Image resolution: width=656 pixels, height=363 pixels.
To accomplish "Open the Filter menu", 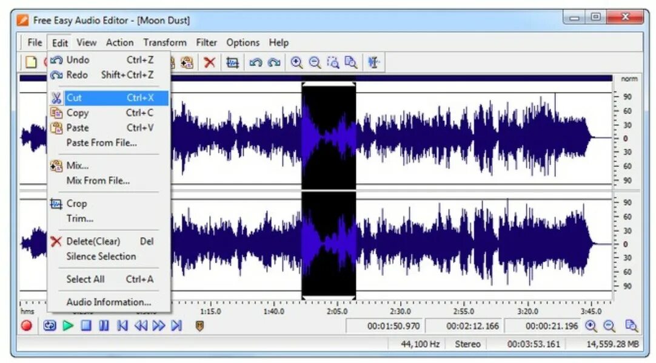I will pyautogui.click(x=206, y=42).
